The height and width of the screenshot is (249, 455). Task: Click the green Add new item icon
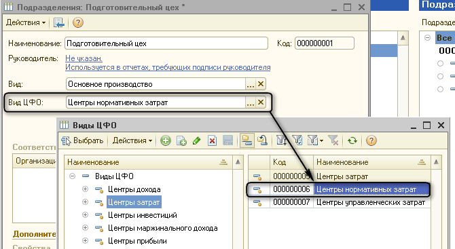point(166,141)
